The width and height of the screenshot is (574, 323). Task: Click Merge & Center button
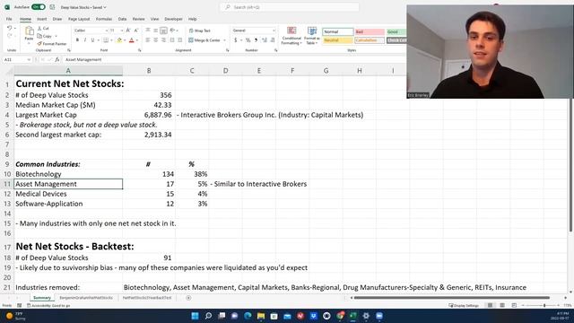click(204, 39)
